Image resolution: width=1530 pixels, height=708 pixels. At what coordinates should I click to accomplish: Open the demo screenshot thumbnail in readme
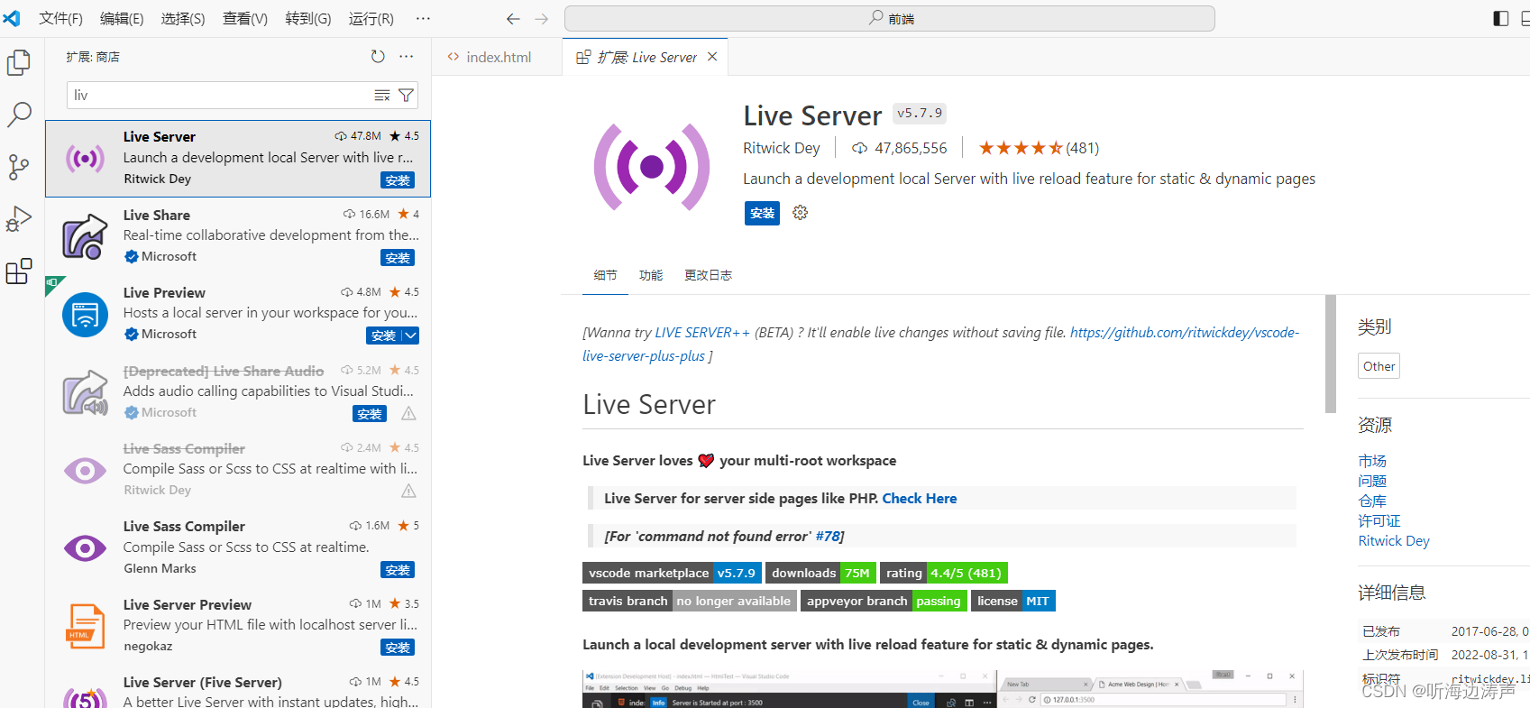(x=942, y=689)
